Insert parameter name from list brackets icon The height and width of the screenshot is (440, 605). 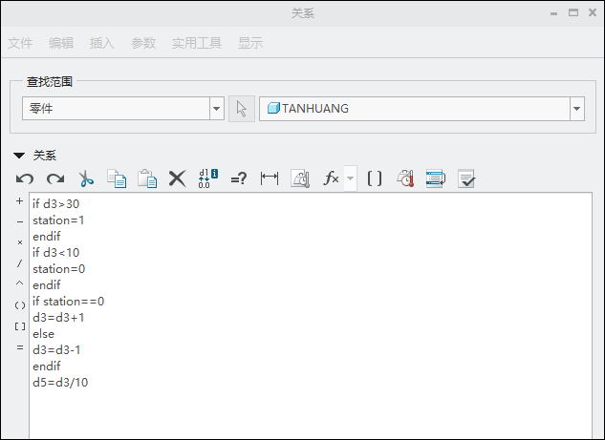tap(375, 178)
